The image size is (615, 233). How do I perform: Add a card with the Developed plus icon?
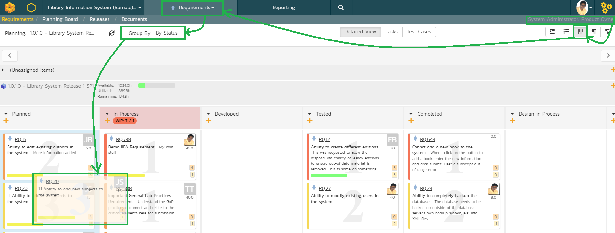[x=209, y=121]
